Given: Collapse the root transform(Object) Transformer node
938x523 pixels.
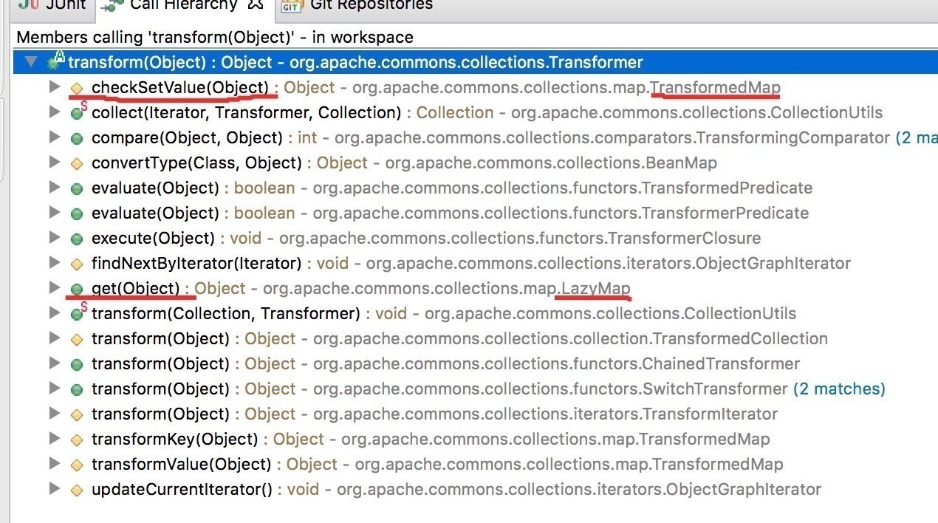Looking at the screenshot, I should click(x=31, y=62).
